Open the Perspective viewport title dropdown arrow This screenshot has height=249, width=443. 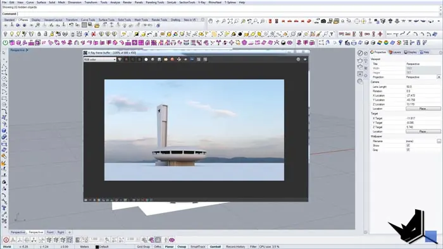[x=27, y=50]
